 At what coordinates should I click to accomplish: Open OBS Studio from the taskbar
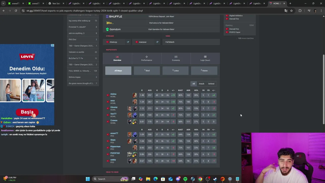tap(208, 179)
